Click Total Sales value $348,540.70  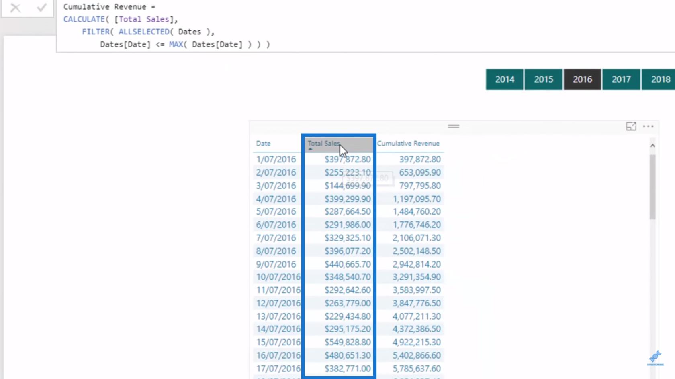pyautogui.click(x=348, y=277)
